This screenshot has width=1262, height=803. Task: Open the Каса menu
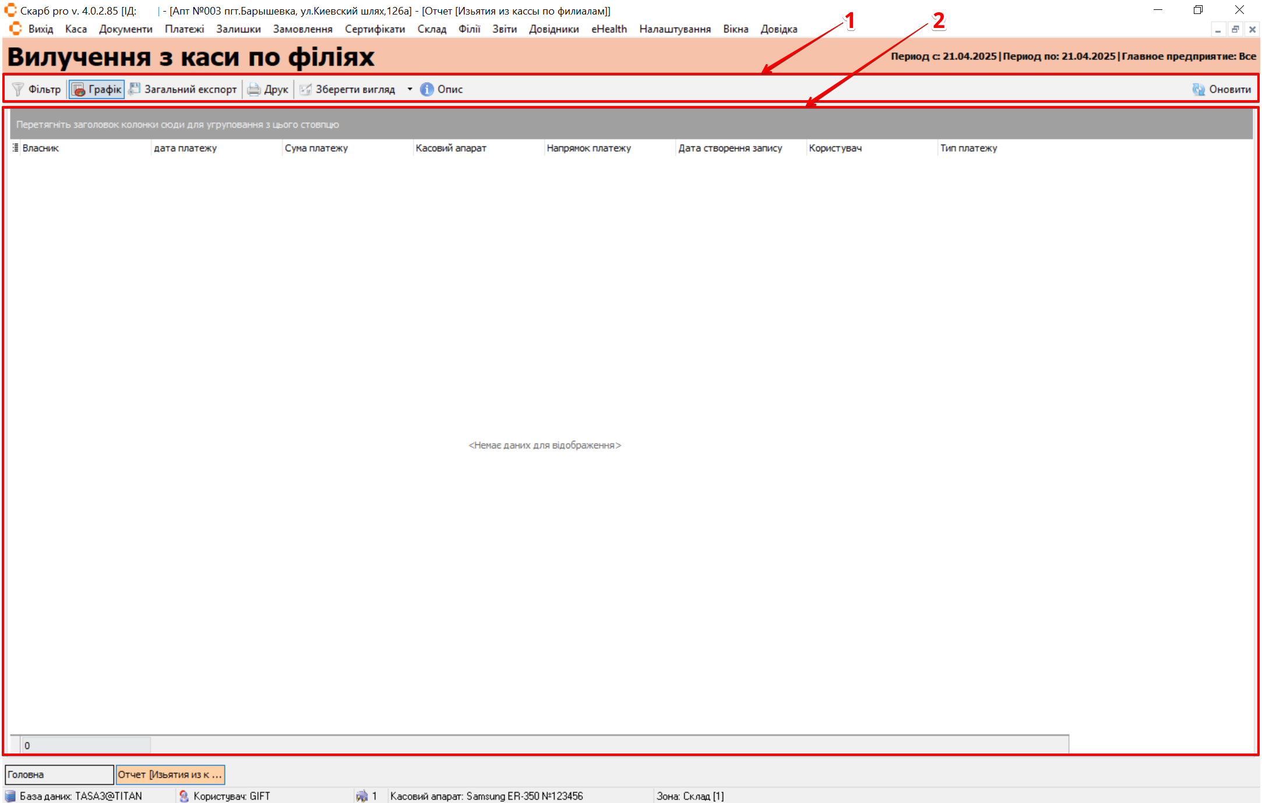point(76,29)
